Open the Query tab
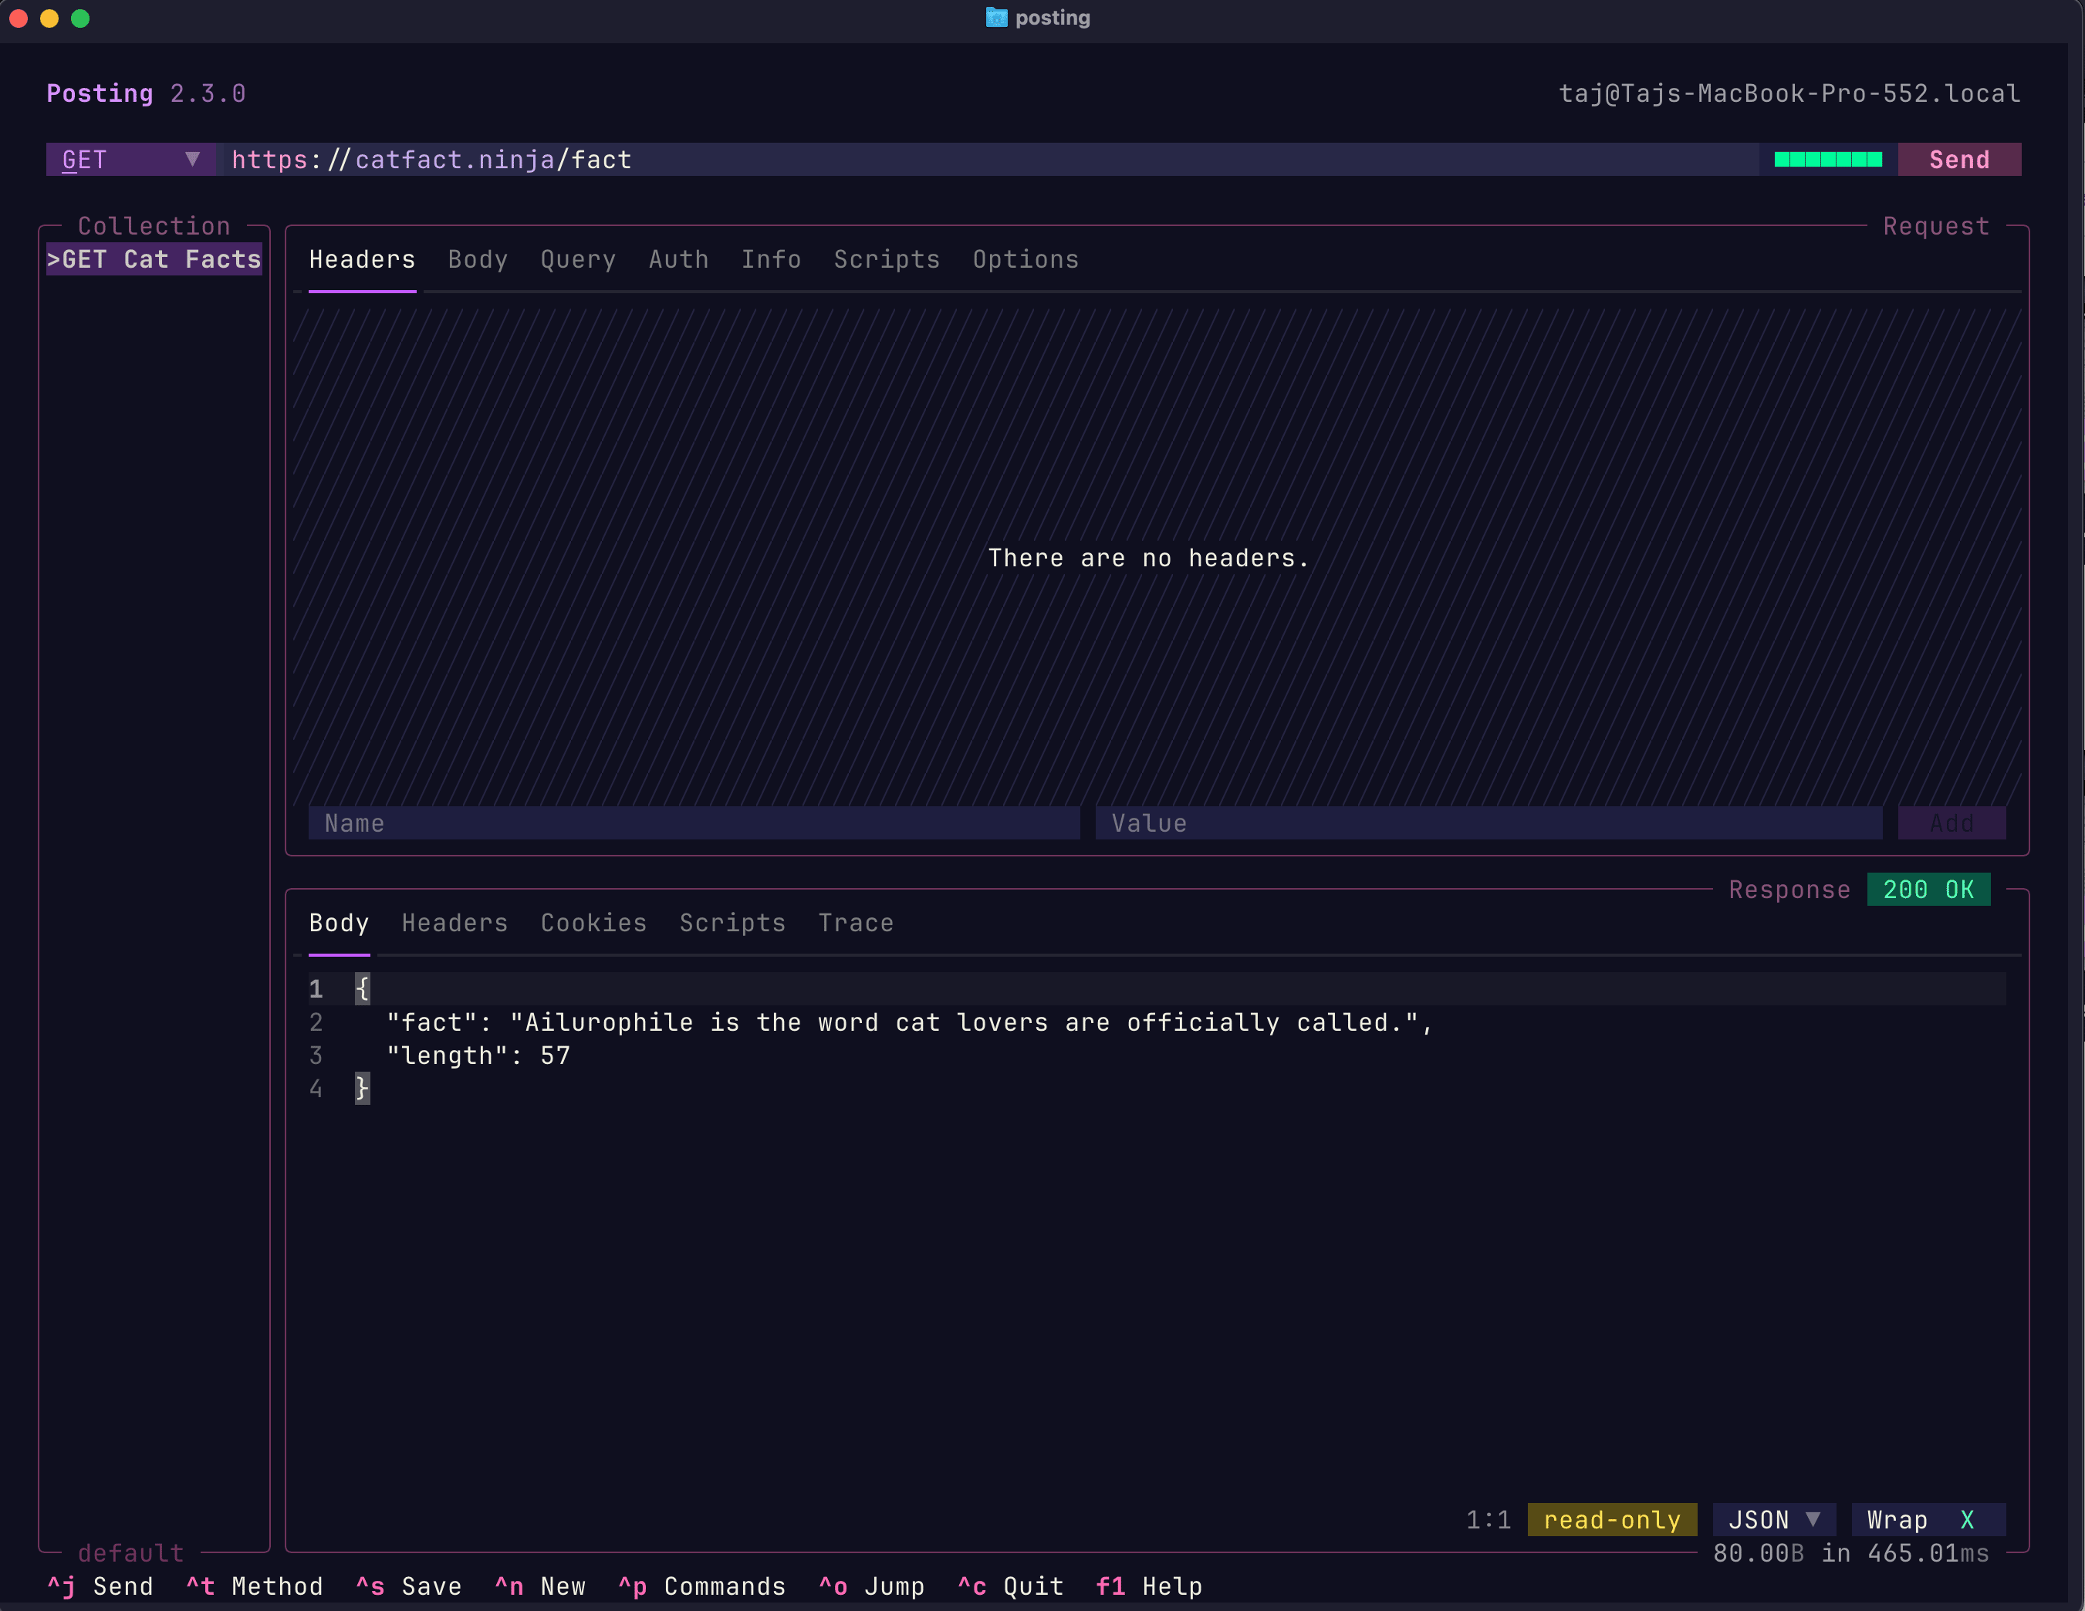The height and width of the screenshot is (1611, 2085). tap(577, 259)
